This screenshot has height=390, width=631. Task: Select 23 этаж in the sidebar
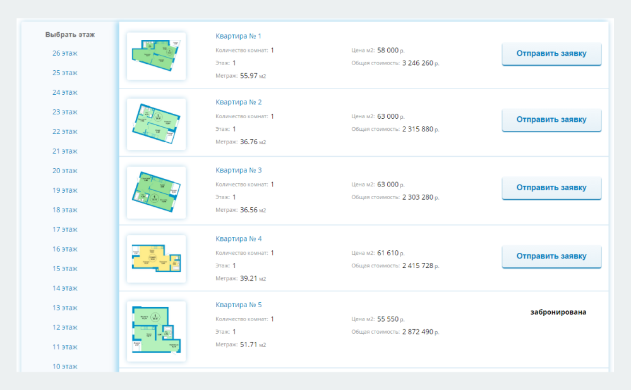(65, 112)
